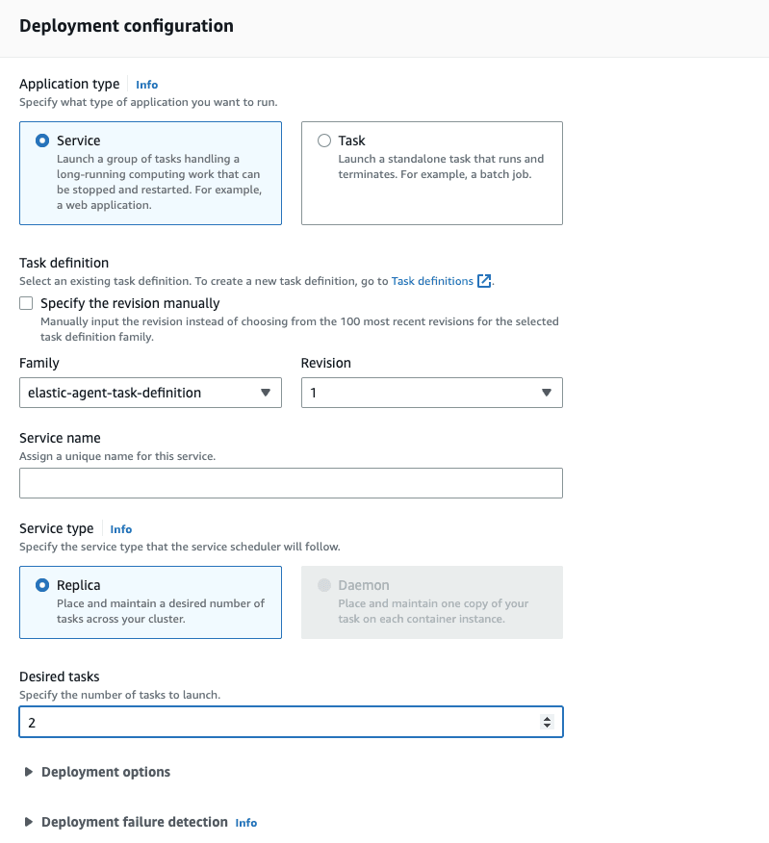769x843 pixels.
Task: Click the Desired tasks number field
Action: pyautogui.click(x=279, y=722)
